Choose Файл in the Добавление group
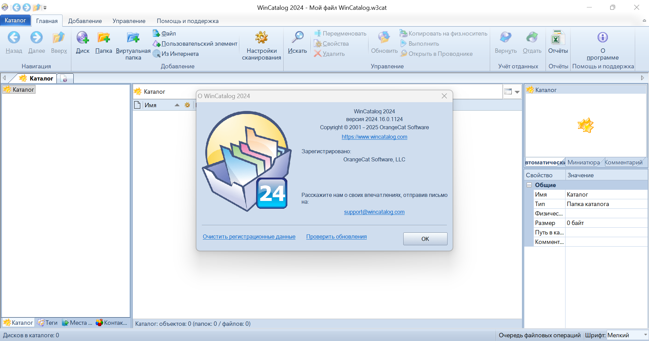 tap(165, 33)
